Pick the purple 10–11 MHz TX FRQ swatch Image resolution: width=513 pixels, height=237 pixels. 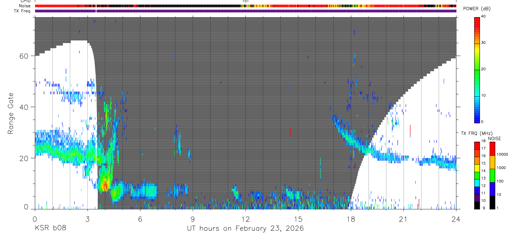(477, 198)
